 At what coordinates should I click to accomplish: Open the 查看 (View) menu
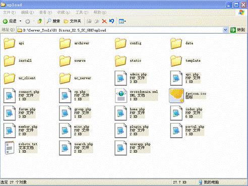point(45,13)
